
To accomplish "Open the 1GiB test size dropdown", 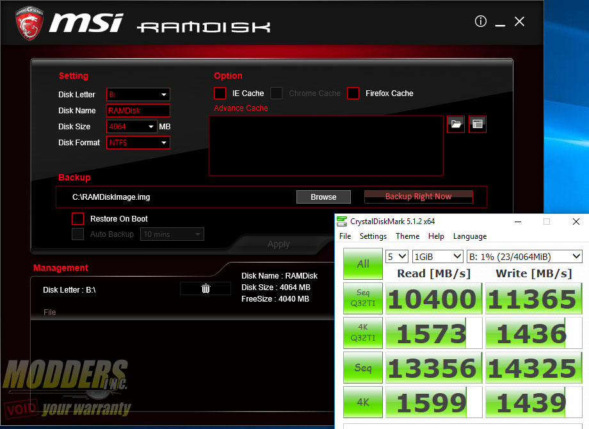I will click(x=438, y=257).
